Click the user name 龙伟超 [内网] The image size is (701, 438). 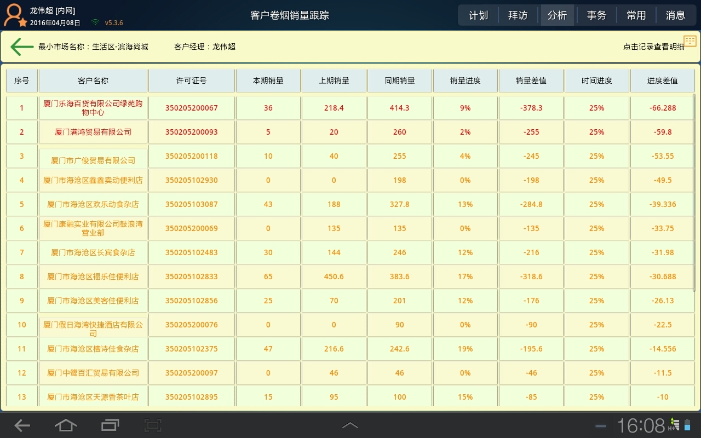click(x=53, y=10)
